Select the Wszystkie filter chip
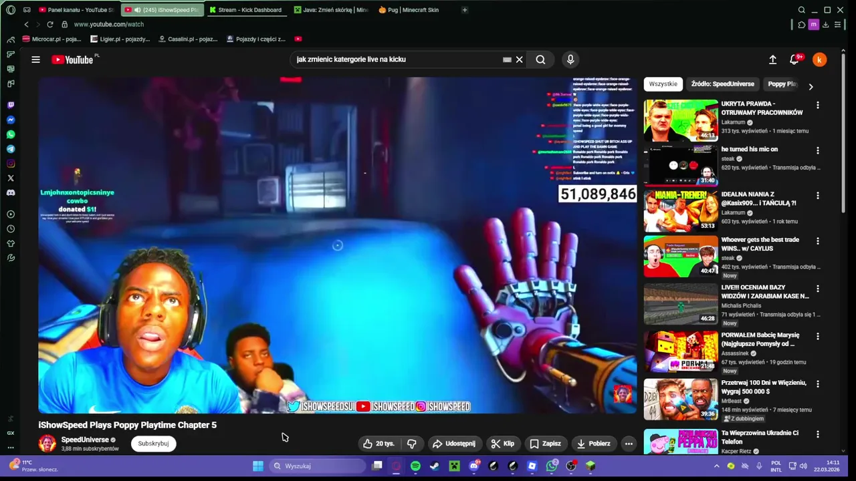This screenshot has height=481, width=856. click(x=663, y=84)
